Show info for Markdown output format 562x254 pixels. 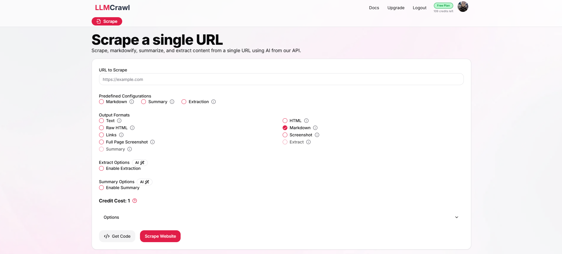[315, 128]
